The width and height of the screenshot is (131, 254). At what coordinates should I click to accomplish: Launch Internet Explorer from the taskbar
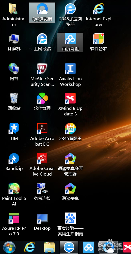tap(29, 248)
